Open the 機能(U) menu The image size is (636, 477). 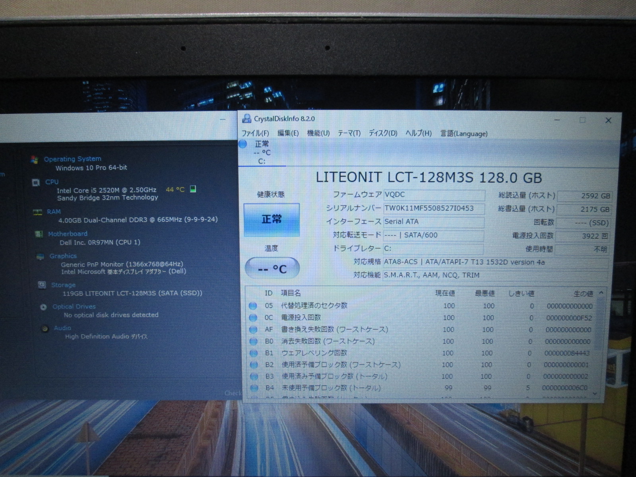(x=318, y=134)
